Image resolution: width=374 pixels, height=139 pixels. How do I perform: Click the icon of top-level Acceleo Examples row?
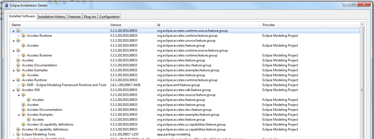point(18,70)
